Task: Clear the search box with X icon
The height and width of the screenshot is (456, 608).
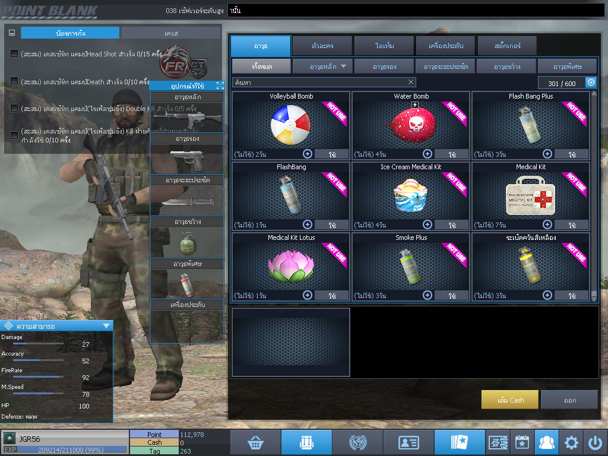Action: pyautogui.click(x=411, y=82)
